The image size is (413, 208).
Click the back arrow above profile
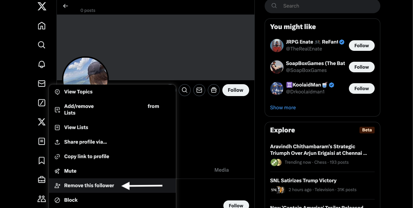[x=65, y=6]
